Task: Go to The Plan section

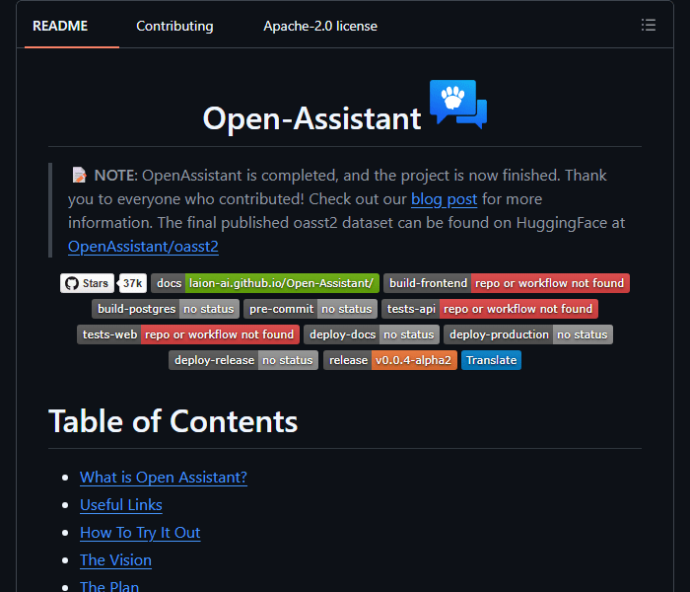Action: coord(109,586)
